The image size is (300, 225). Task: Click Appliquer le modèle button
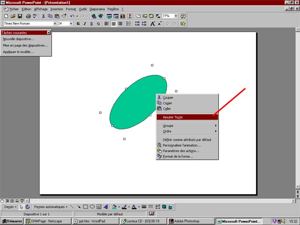(x=18, y=52)
